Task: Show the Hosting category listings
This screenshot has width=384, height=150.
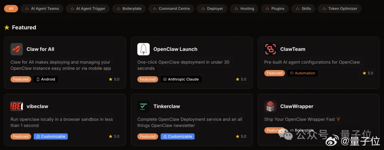Action: tap(244, 8)
